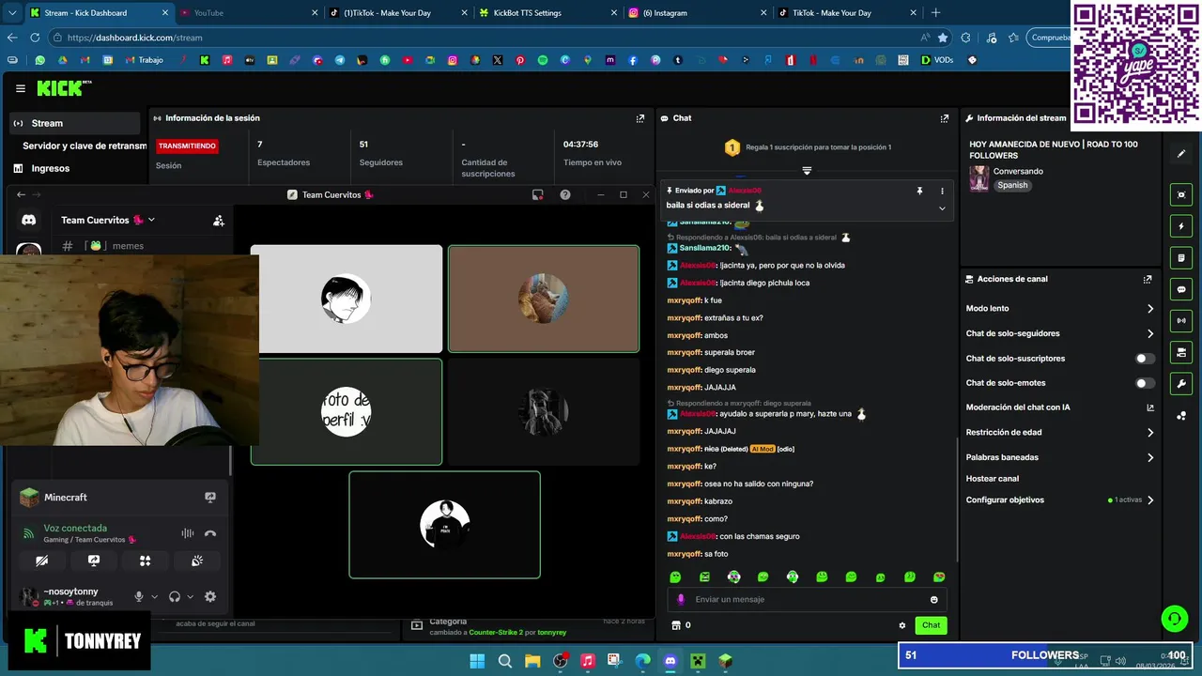The image size is (1202, 676).
Task: Pop out the Acciones de canal panel
Action: point(1148,279)
